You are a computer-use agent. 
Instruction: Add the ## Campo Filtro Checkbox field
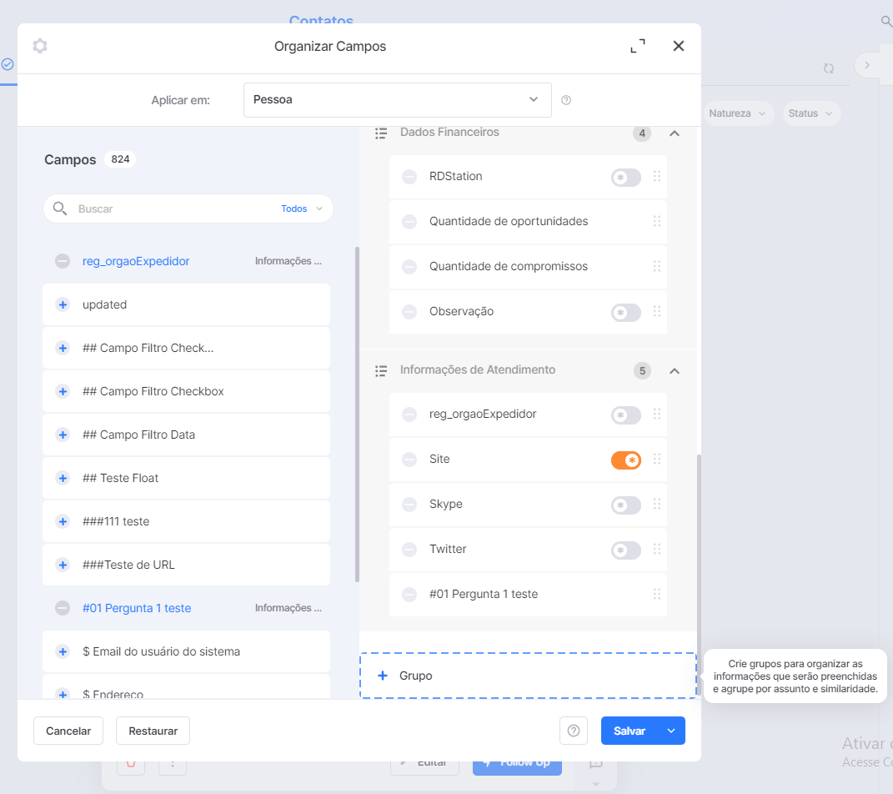click(63, 391)
